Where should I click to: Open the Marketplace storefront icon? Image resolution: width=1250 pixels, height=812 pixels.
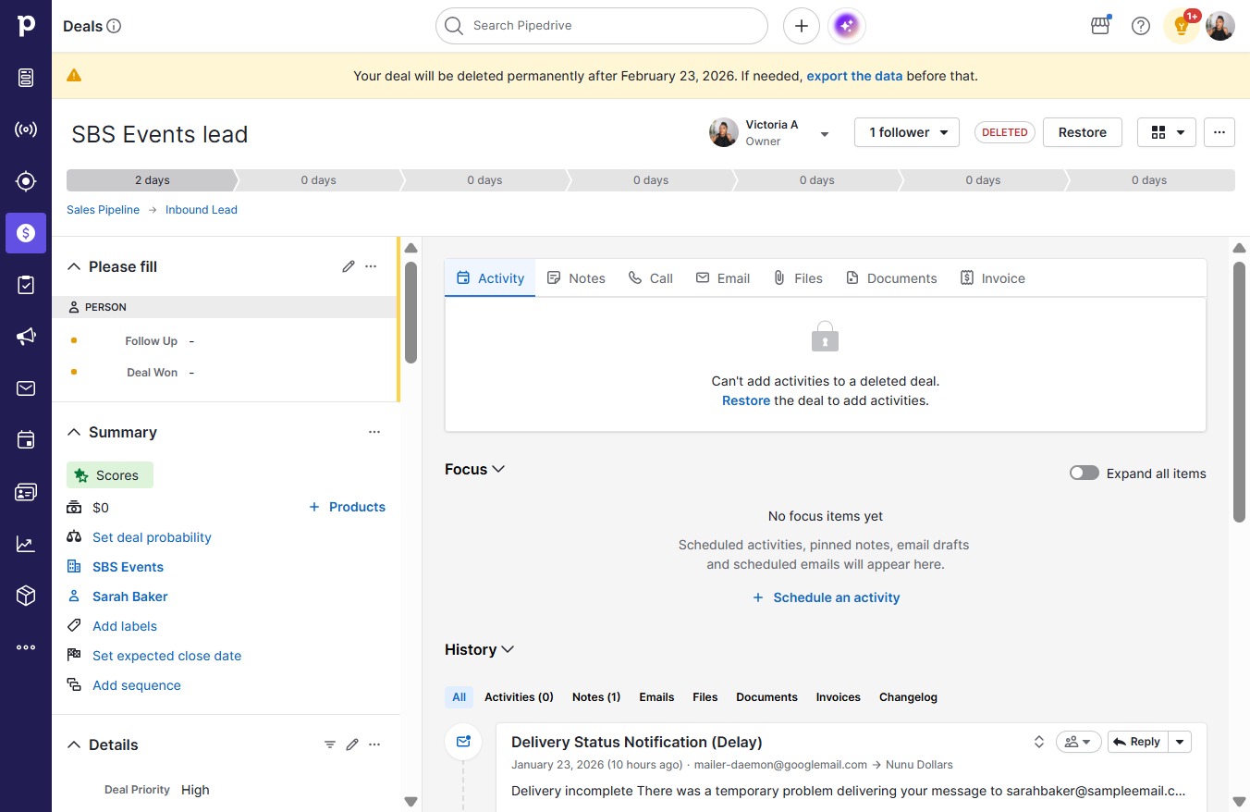pyautogui.click(x=1100, y=26)
